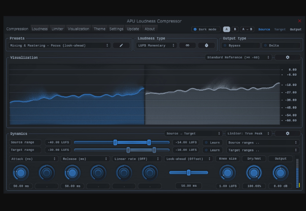Open Standard Reference dropdown

pos(238,57)
